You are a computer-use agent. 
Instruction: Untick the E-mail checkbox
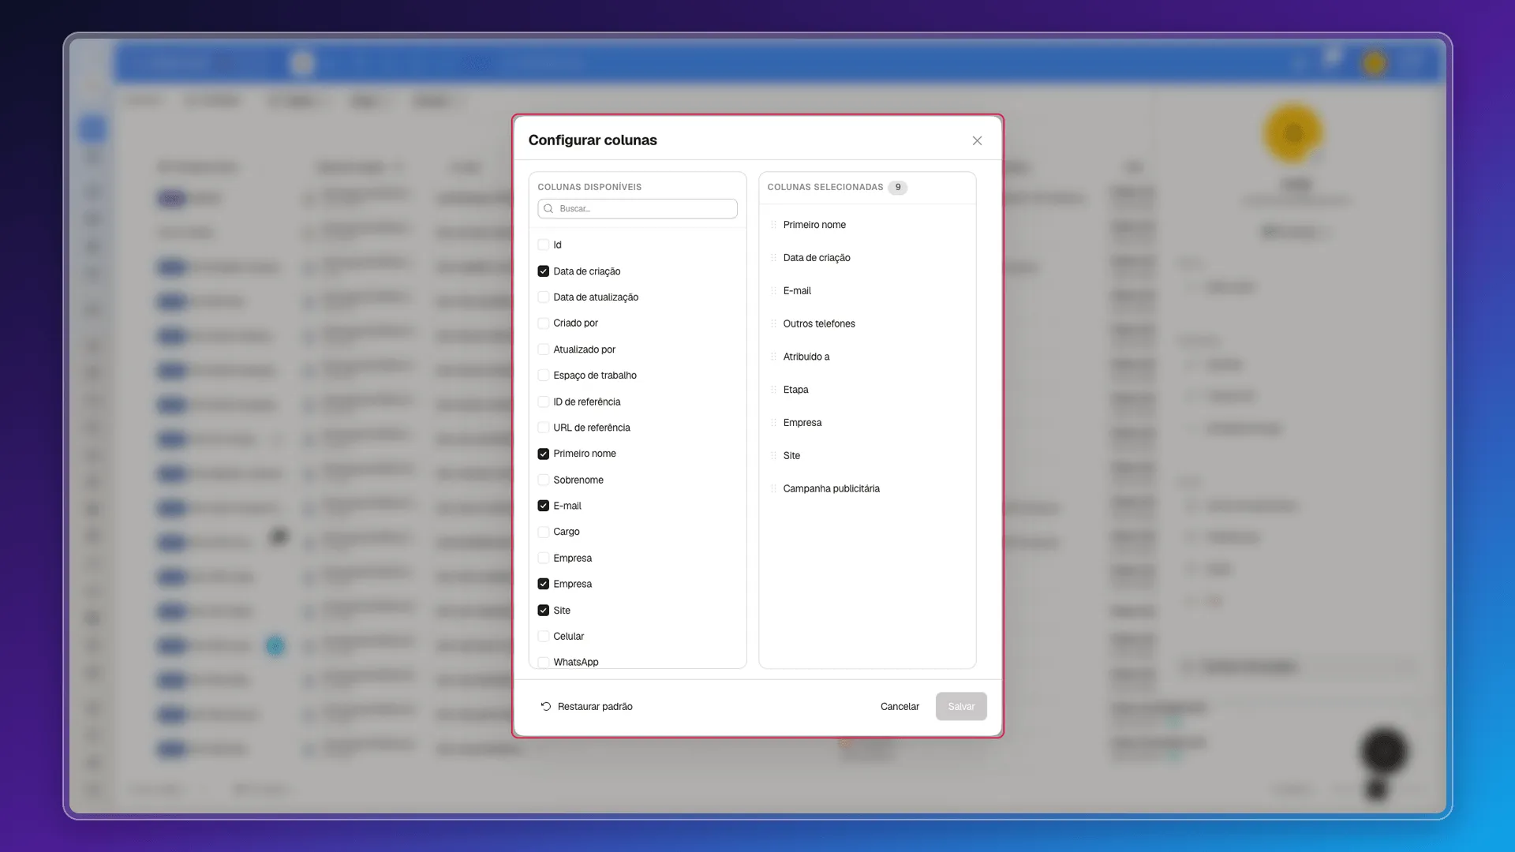(x=543, y=506)
